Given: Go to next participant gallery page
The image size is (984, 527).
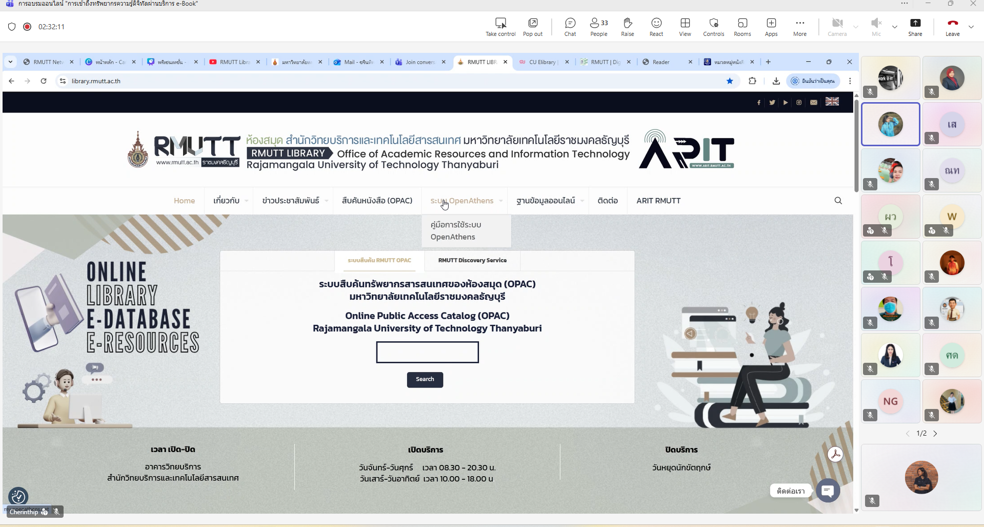Looking at the screenshot, I should [935, 434].
